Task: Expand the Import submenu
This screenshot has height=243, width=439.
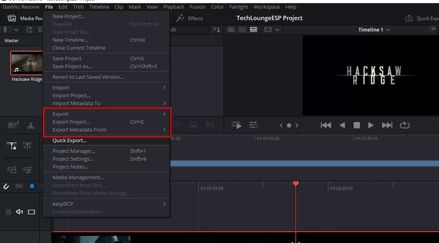Action: [106, 88]
